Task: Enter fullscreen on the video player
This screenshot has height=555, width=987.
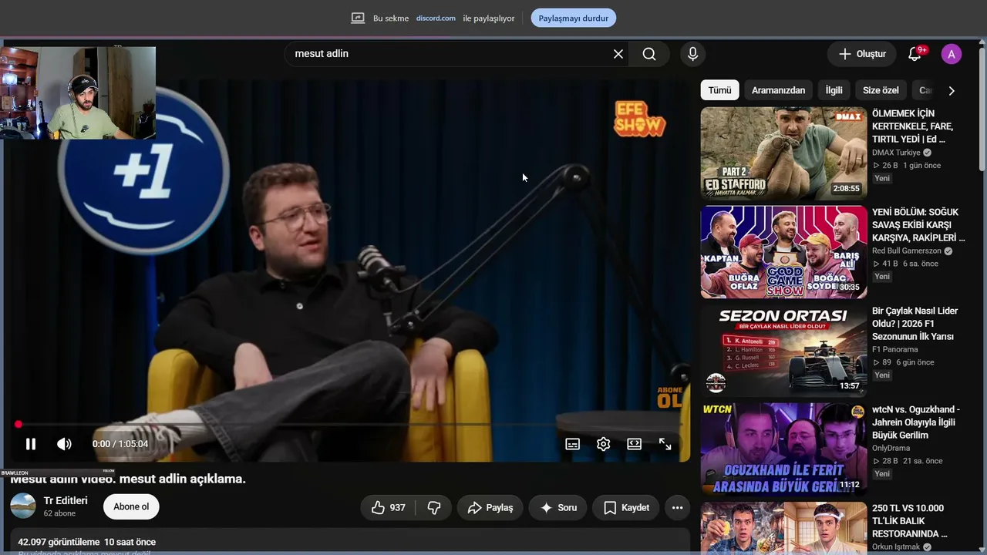Action: coord(665,444)
